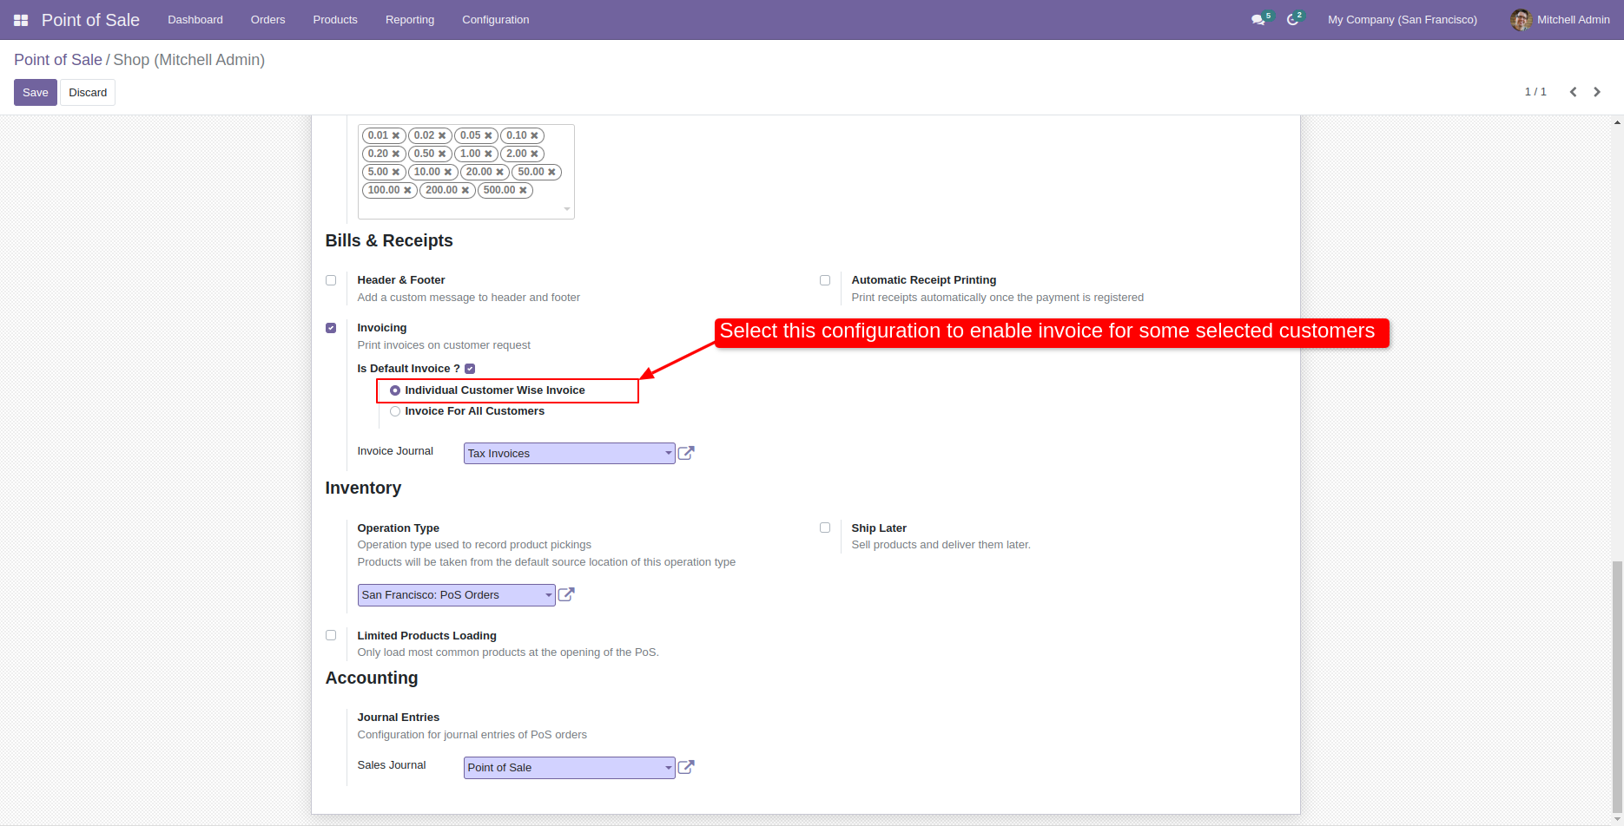1624x826 pixels.
Task: Remove the 100.00 bill tag
Action: tap(407, 190)
